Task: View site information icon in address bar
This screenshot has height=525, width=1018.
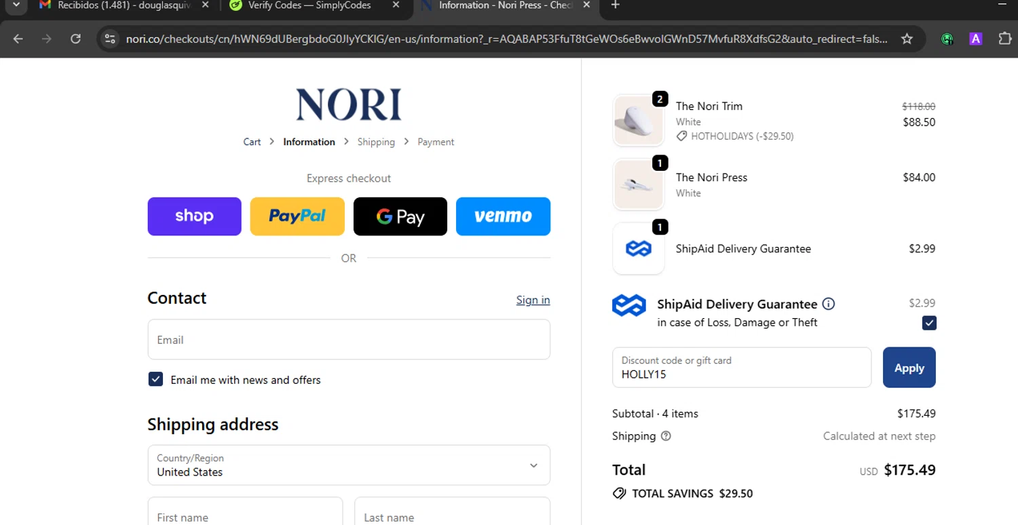Action: pos(110,39)
